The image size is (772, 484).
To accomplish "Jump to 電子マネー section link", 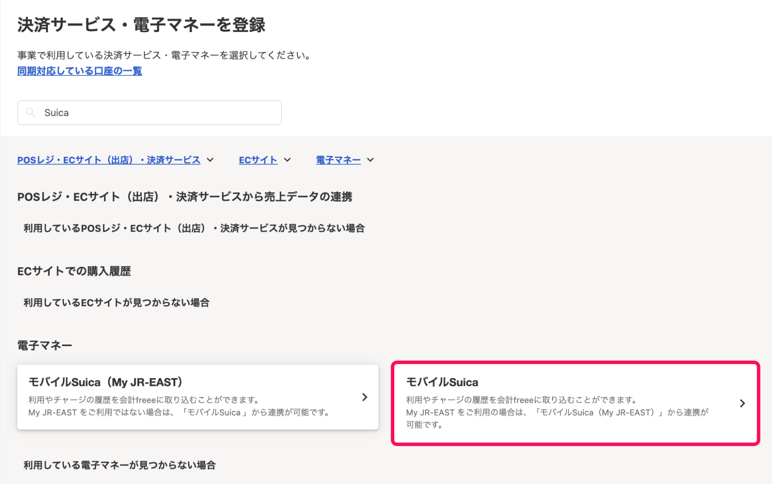I will (x=338, y=160).
